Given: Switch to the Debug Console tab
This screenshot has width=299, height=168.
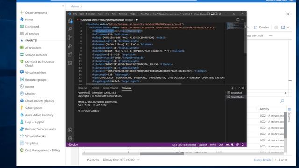Looking at the screenshot, I should pos(110,88).
